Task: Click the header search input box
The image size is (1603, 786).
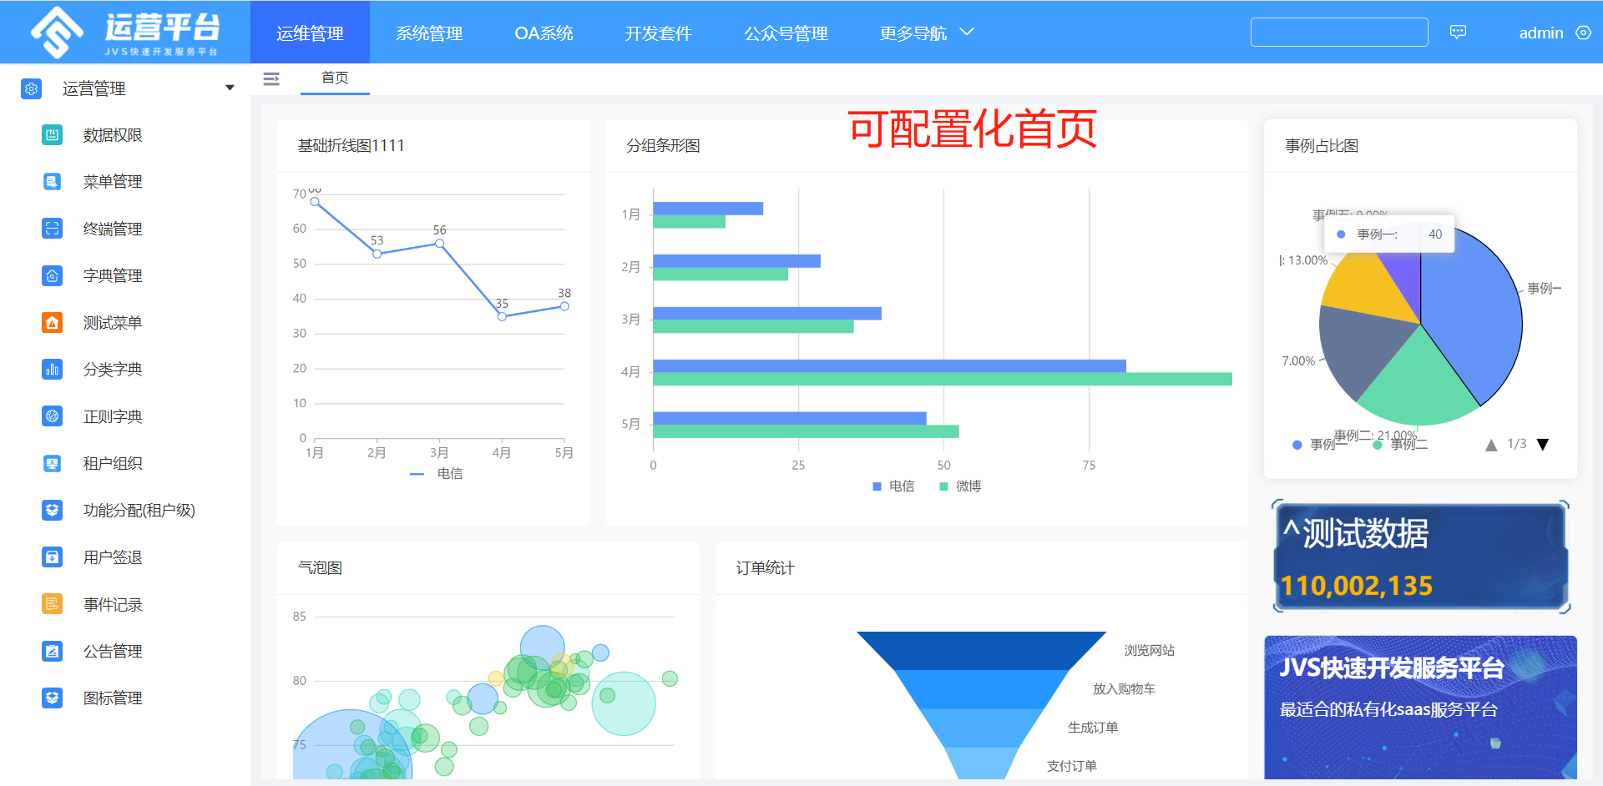Action: (x=1339, y=32)
